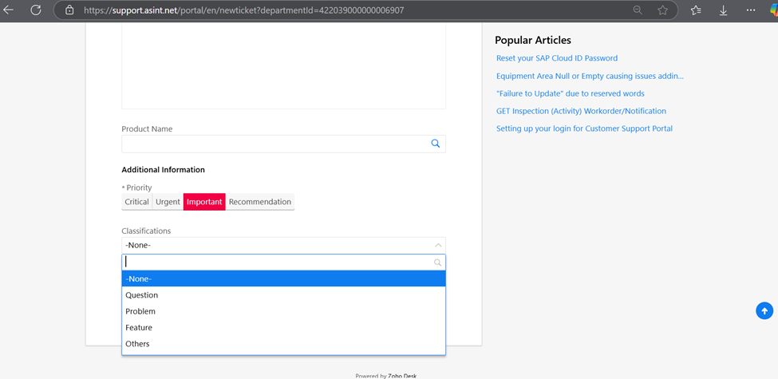
Task: Click the classifications search text field
Action: (x=275, y=263)
